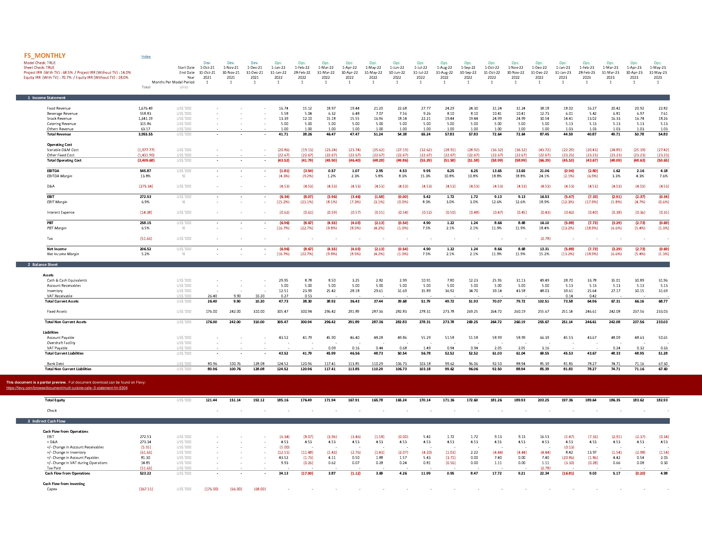Screen dimensions: 702x542
Task: Click the Total Current Assets label
Action: point(62,301)
